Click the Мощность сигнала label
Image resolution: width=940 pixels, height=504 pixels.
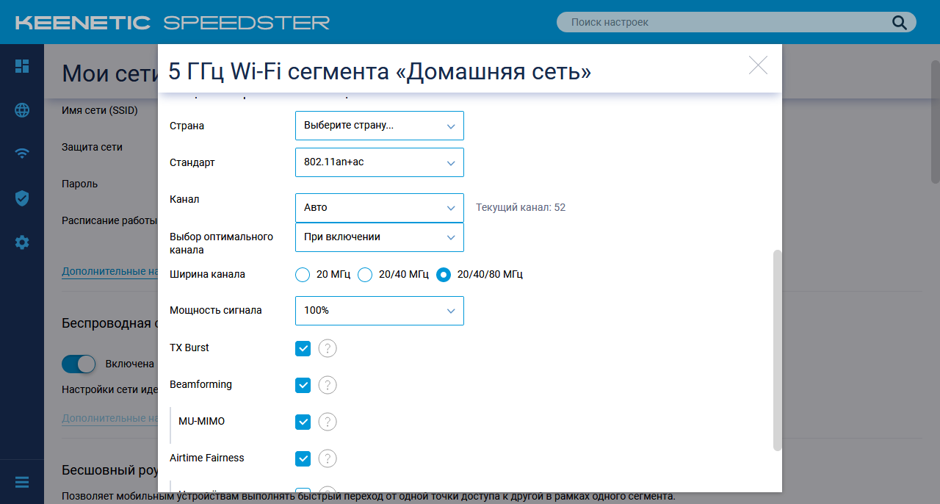[216, 310]
